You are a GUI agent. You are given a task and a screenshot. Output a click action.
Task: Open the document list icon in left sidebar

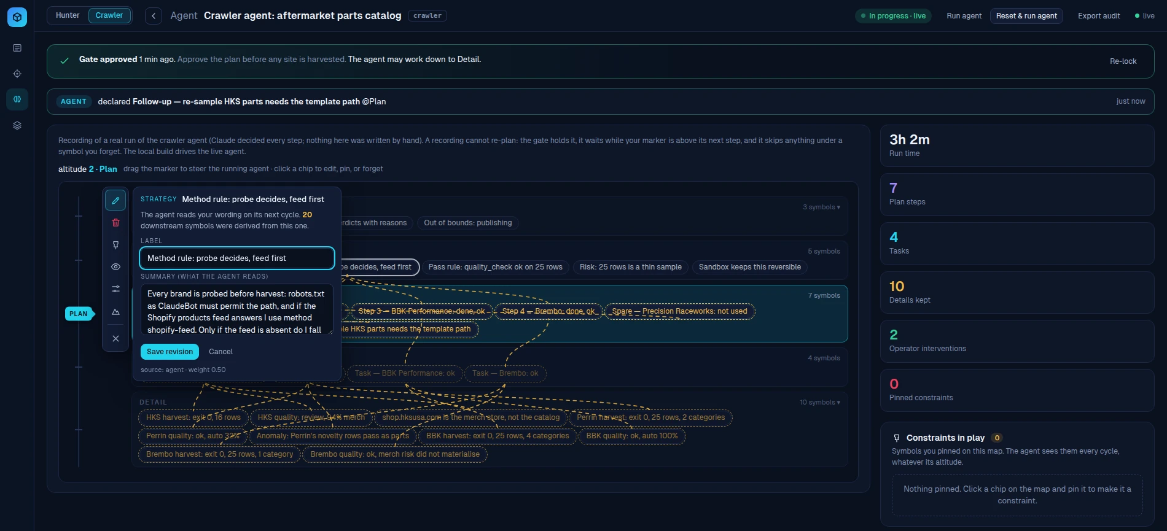[17, 48]
